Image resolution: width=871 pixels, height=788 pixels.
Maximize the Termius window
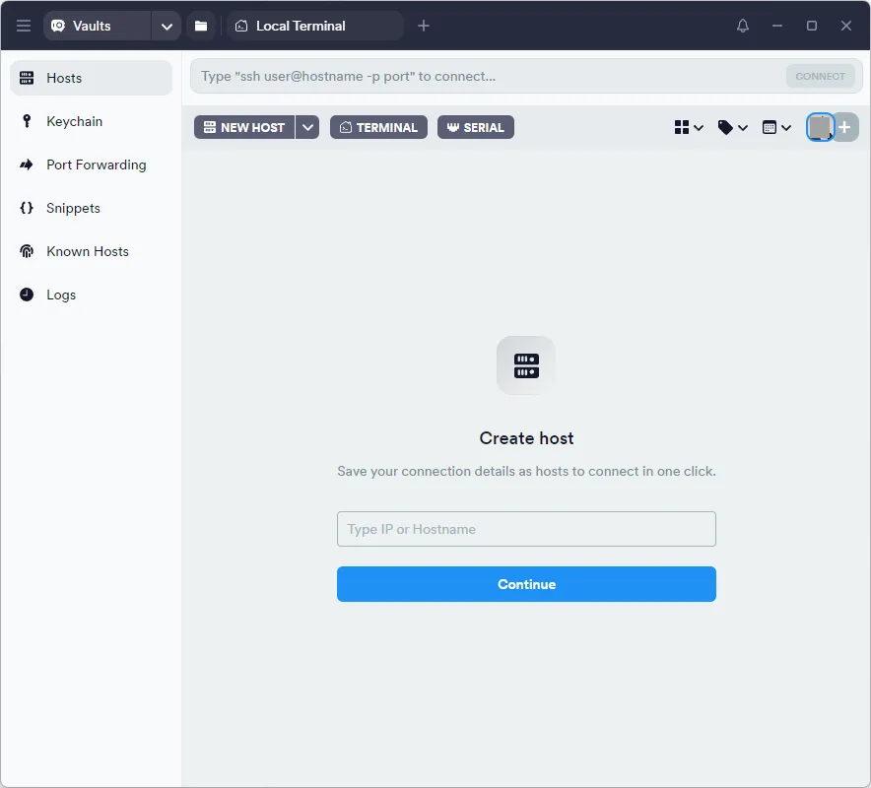[x=812, y=26]
